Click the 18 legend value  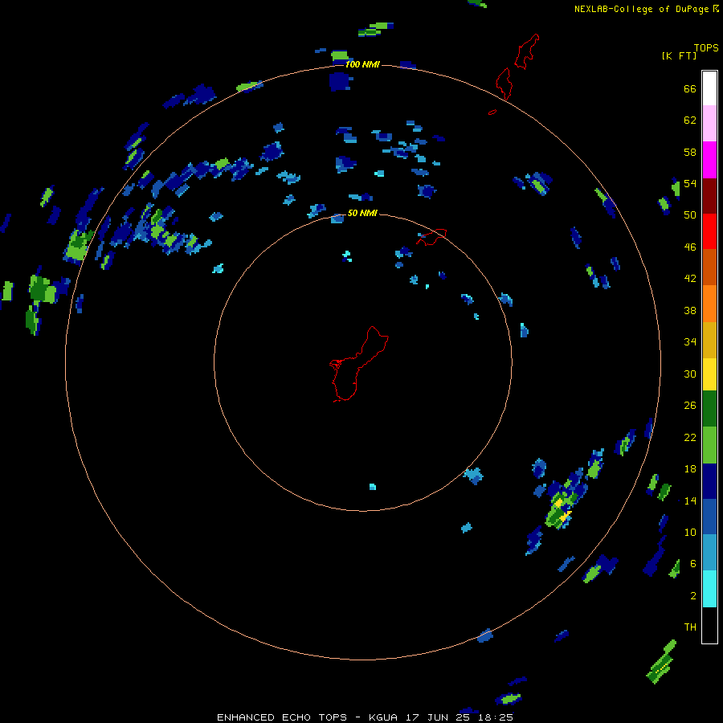(690, 469)
